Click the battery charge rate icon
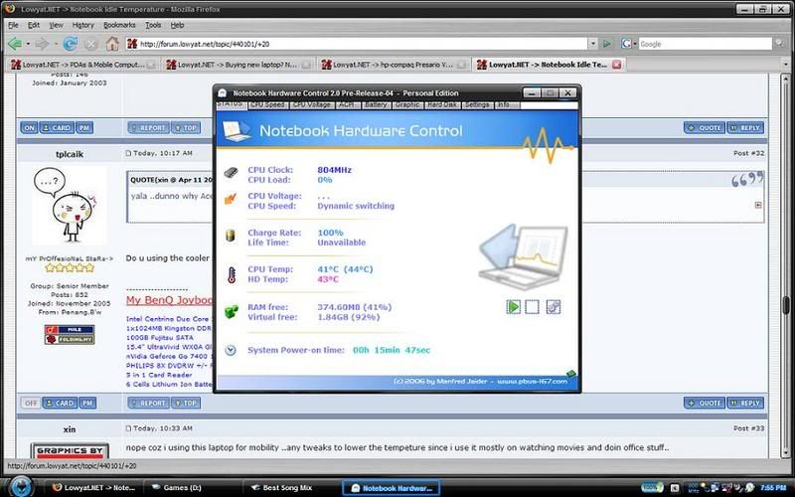This screenshot has height=497, width=795. pyautogui.click(x=231, y=238)
